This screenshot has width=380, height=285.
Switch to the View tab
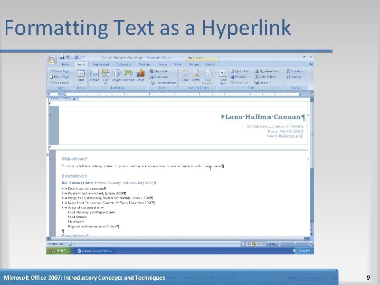pos(178,64)
